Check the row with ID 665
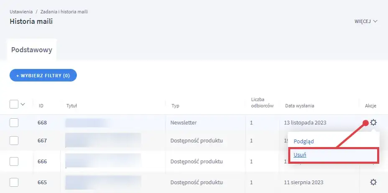Viewport: 388px width, 193px height. pos(14,182)
